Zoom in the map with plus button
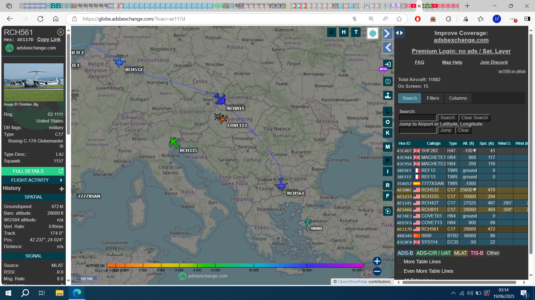The width and height of the screenshot is (535, 300). point(377,261)
